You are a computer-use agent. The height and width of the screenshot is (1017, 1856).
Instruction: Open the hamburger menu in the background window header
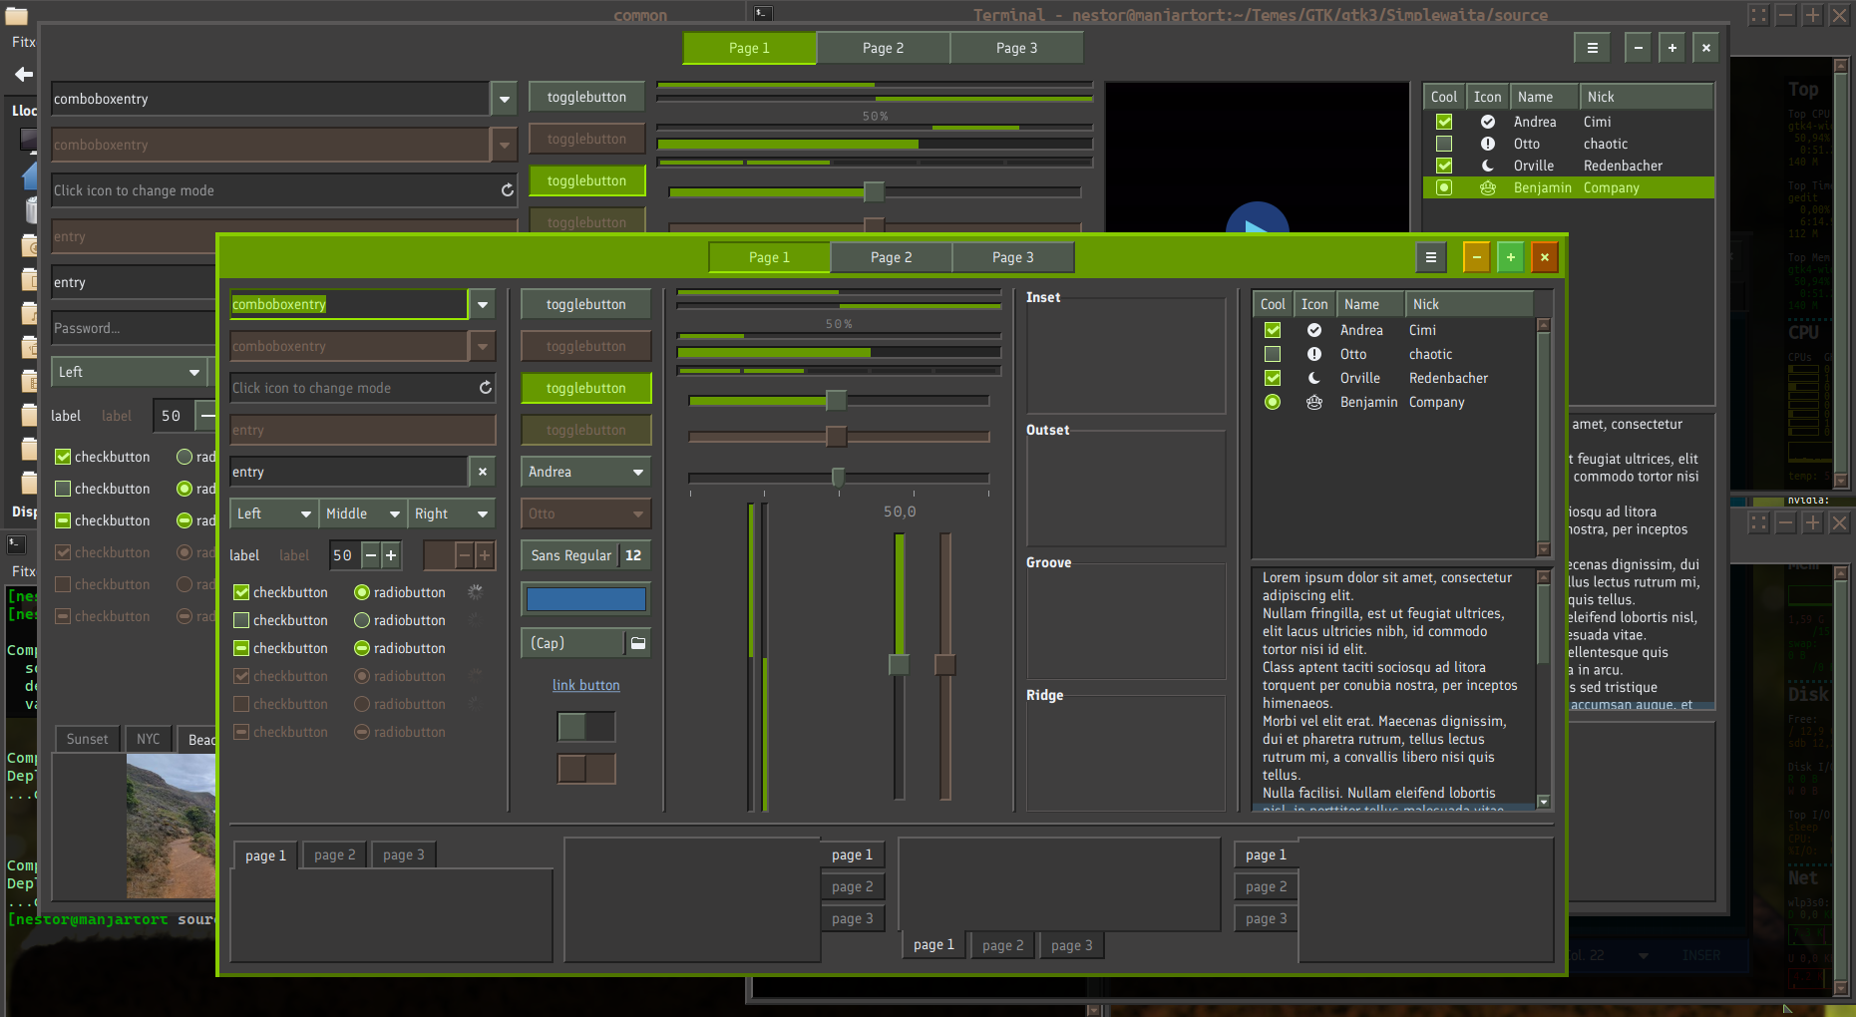pyautogui.click(x=1592, y=48)
